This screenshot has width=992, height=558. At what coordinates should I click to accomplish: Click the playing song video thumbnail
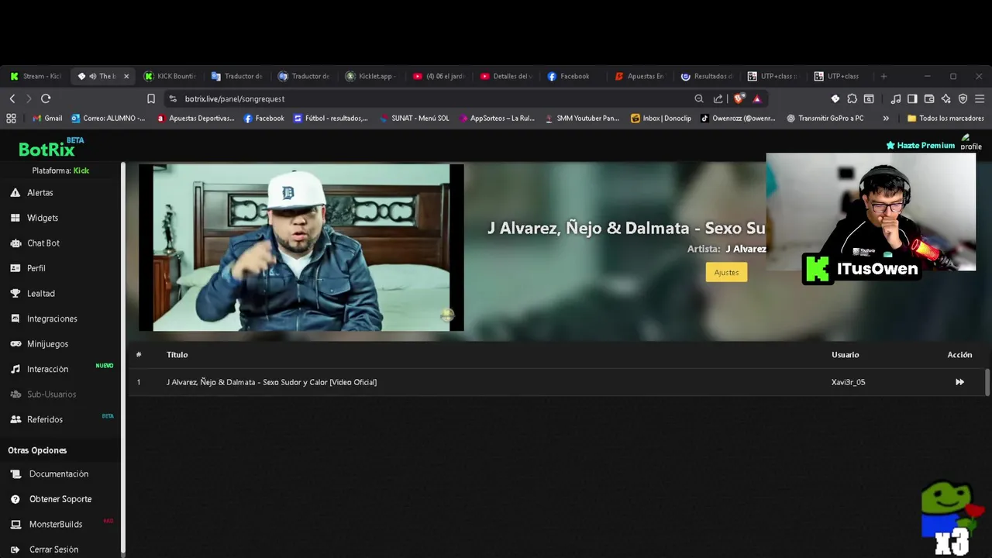pyautogui.click(x=301, y=247)
